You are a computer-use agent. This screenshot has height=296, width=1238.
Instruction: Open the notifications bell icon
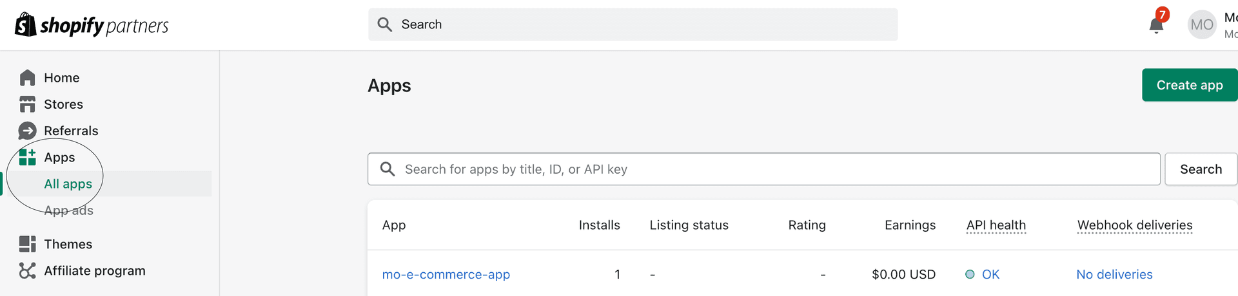pyautogui.click(x=1156, y=25)
